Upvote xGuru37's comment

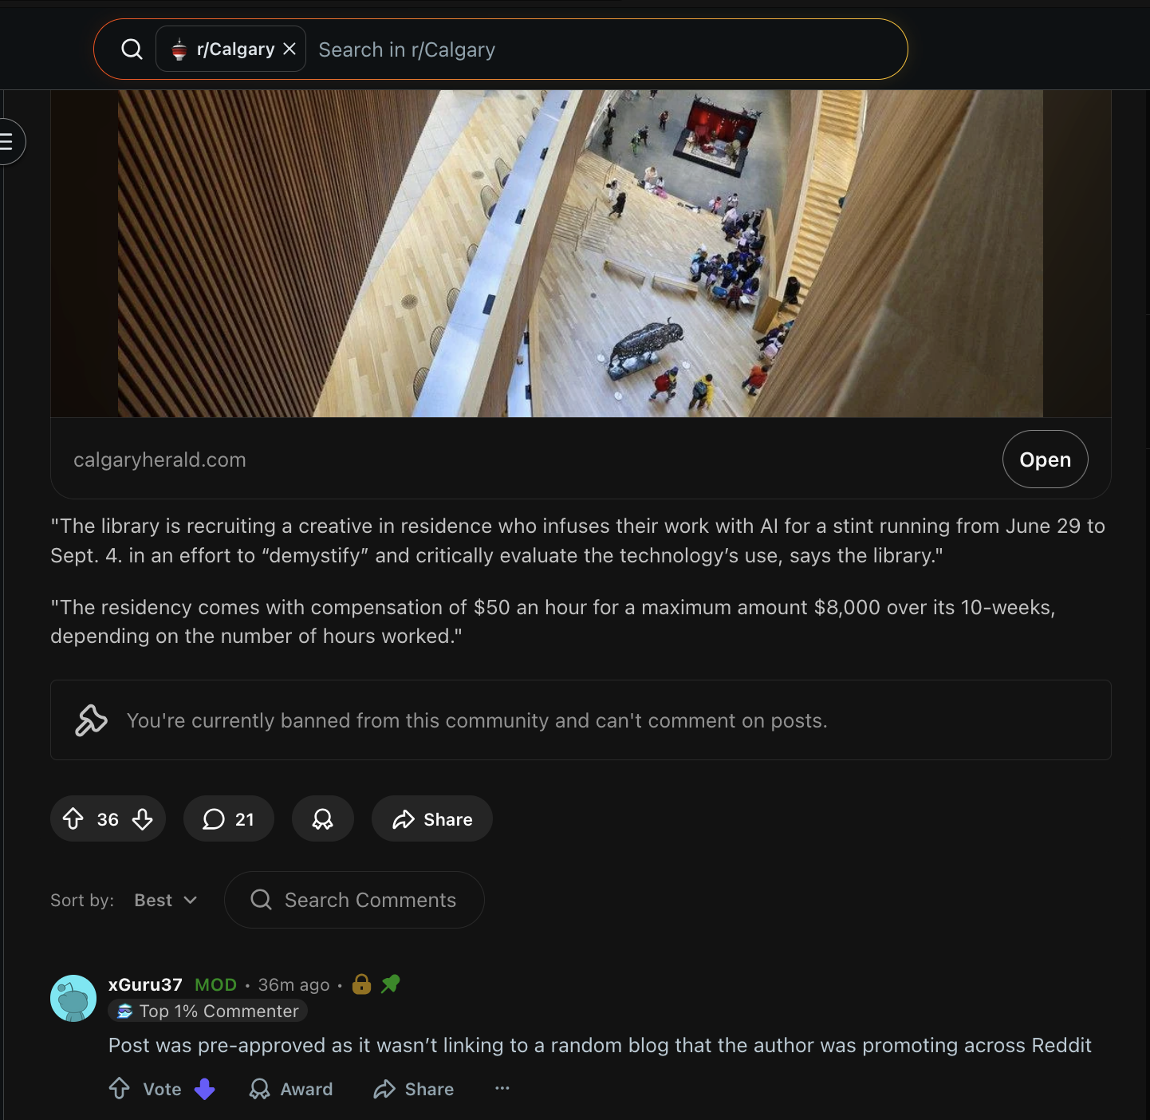[x=120, y=1089]
